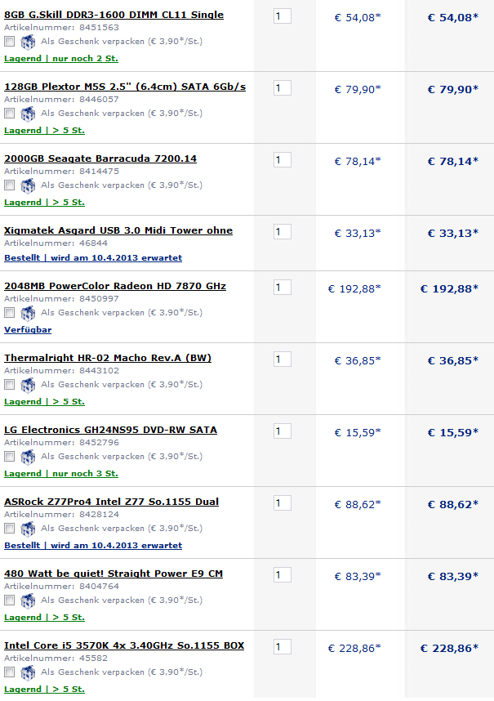The width and height of the screenshot is (494, 701).
Task: Click gift icon for Thermalright HR-02 Macho
Action: 28,386
